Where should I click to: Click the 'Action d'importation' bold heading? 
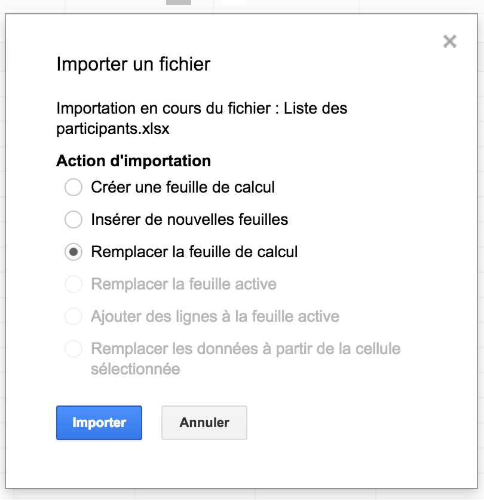click(133, 161)
